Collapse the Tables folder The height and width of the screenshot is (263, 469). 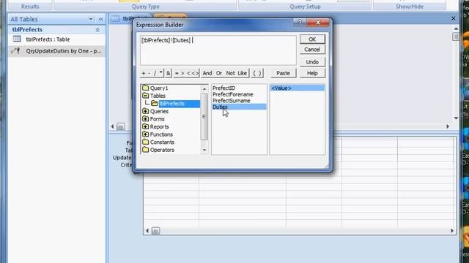[x=145, y=96]
